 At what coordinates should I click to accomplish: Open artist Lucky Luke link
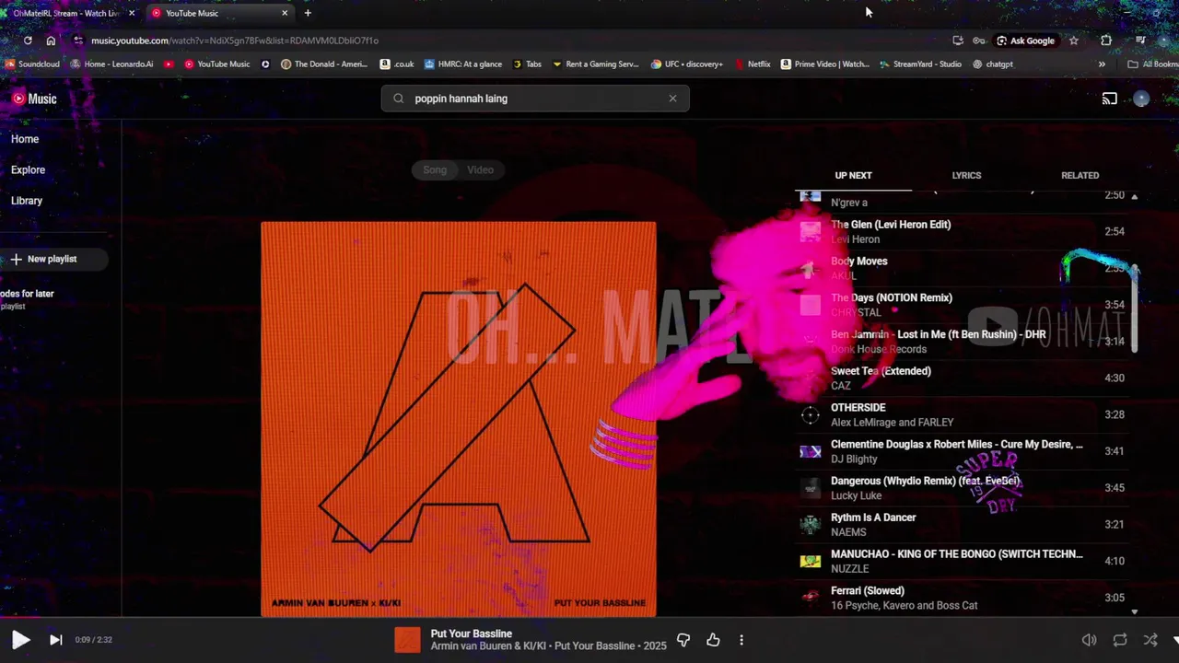click(856, 495)
